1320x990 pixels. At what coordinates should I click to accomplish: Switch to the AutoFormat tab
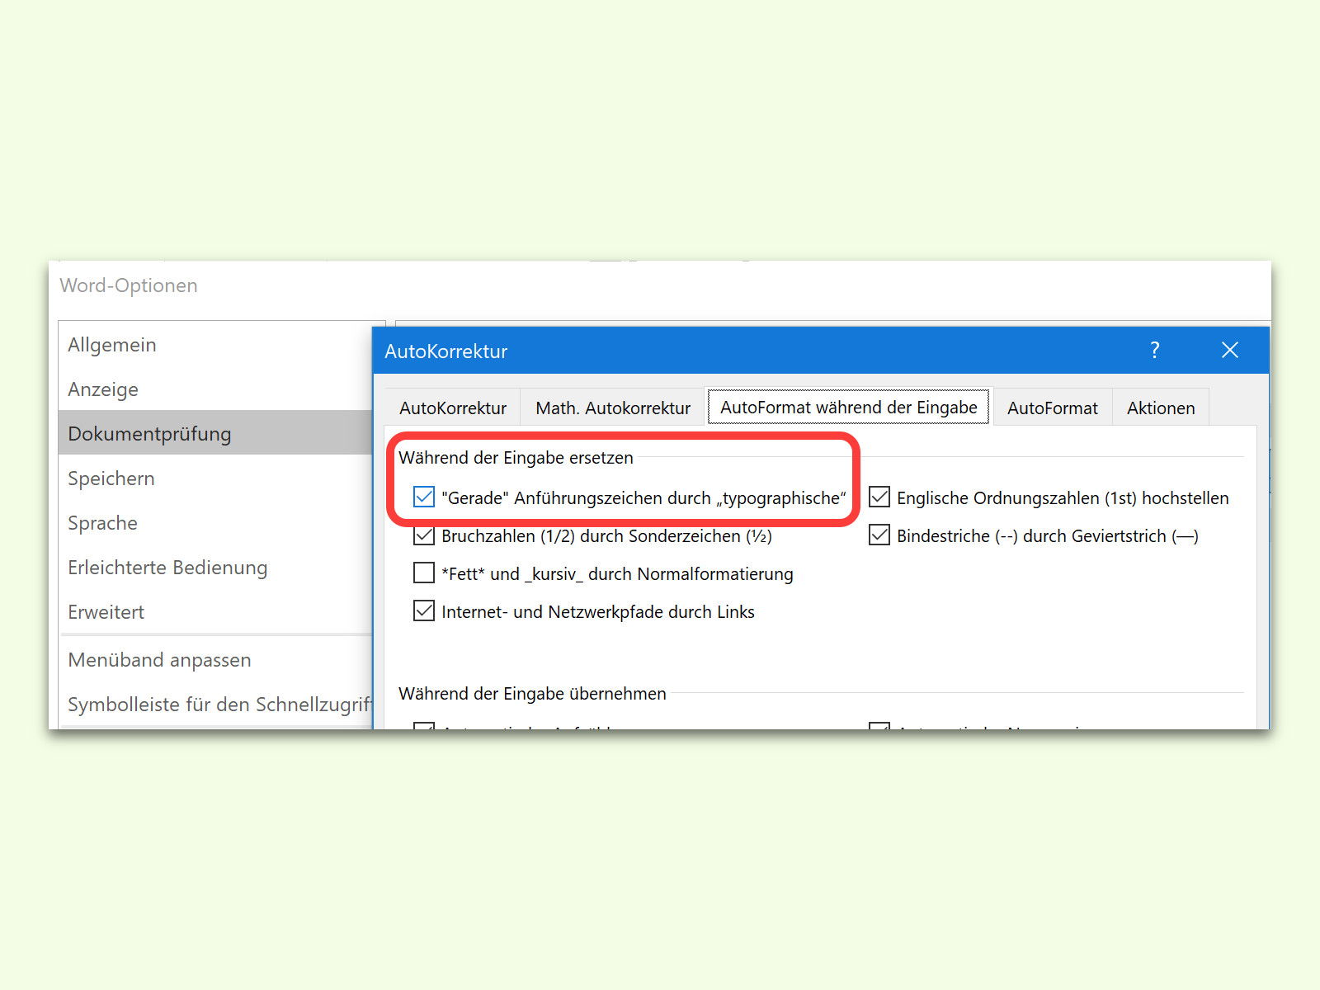coord(1052,408)
